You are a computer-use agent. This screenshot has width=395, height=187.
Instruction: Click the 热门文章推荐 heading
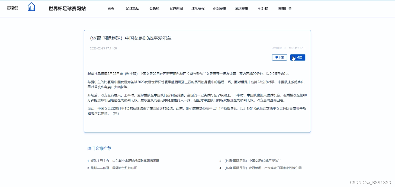[x=99, y=148]
